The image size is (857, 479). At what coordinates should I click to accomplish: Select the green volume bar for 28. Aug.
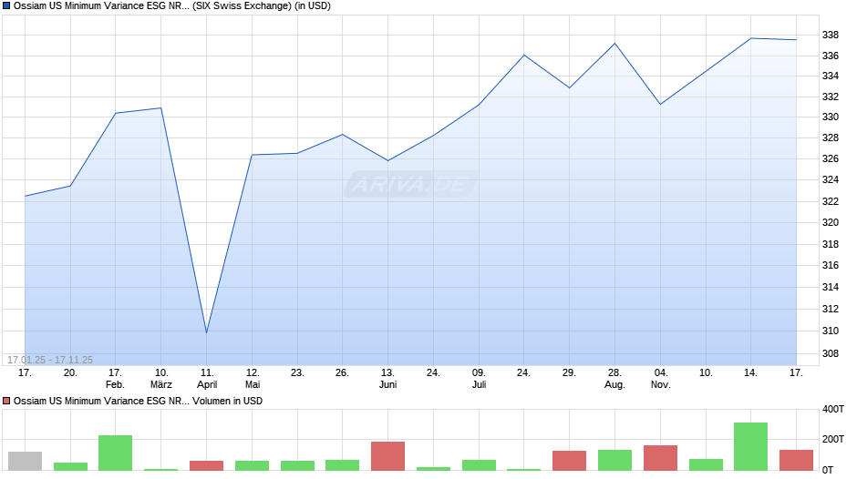(614, 460)
